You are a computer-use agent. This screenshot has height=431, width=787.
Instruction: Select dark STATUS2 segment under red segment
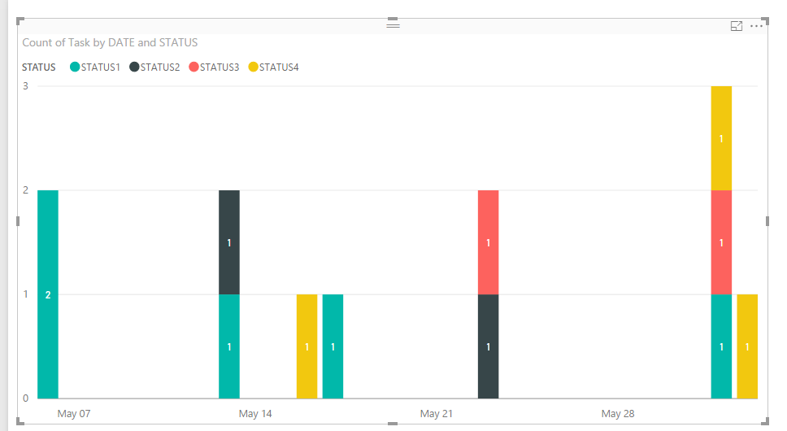pyautogui.click(x=488, y=346)
